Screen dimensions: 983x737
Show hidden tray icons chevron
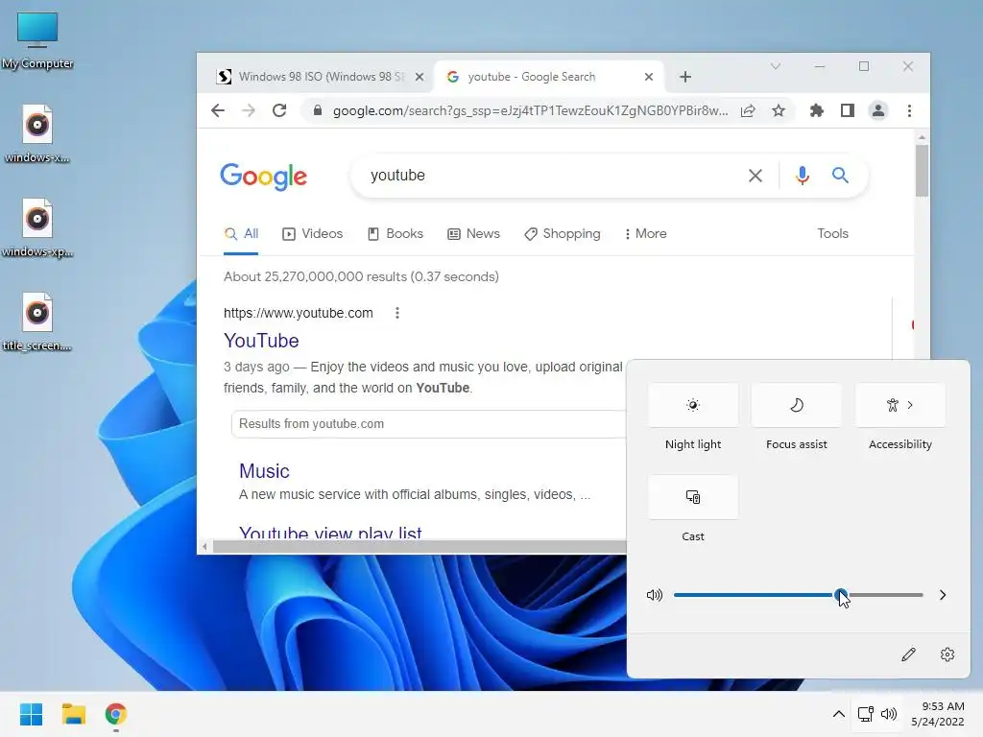coord(838,714)
